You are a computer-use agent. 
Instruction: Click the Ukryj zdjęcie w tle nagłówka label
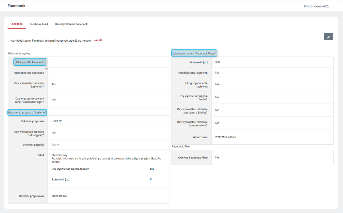pyautogui.click(x=196, y=85)
